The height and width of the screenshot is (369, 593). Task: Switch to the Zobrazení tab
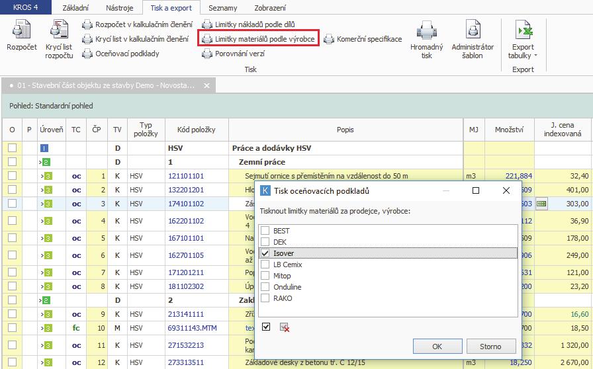pos(270,7)
